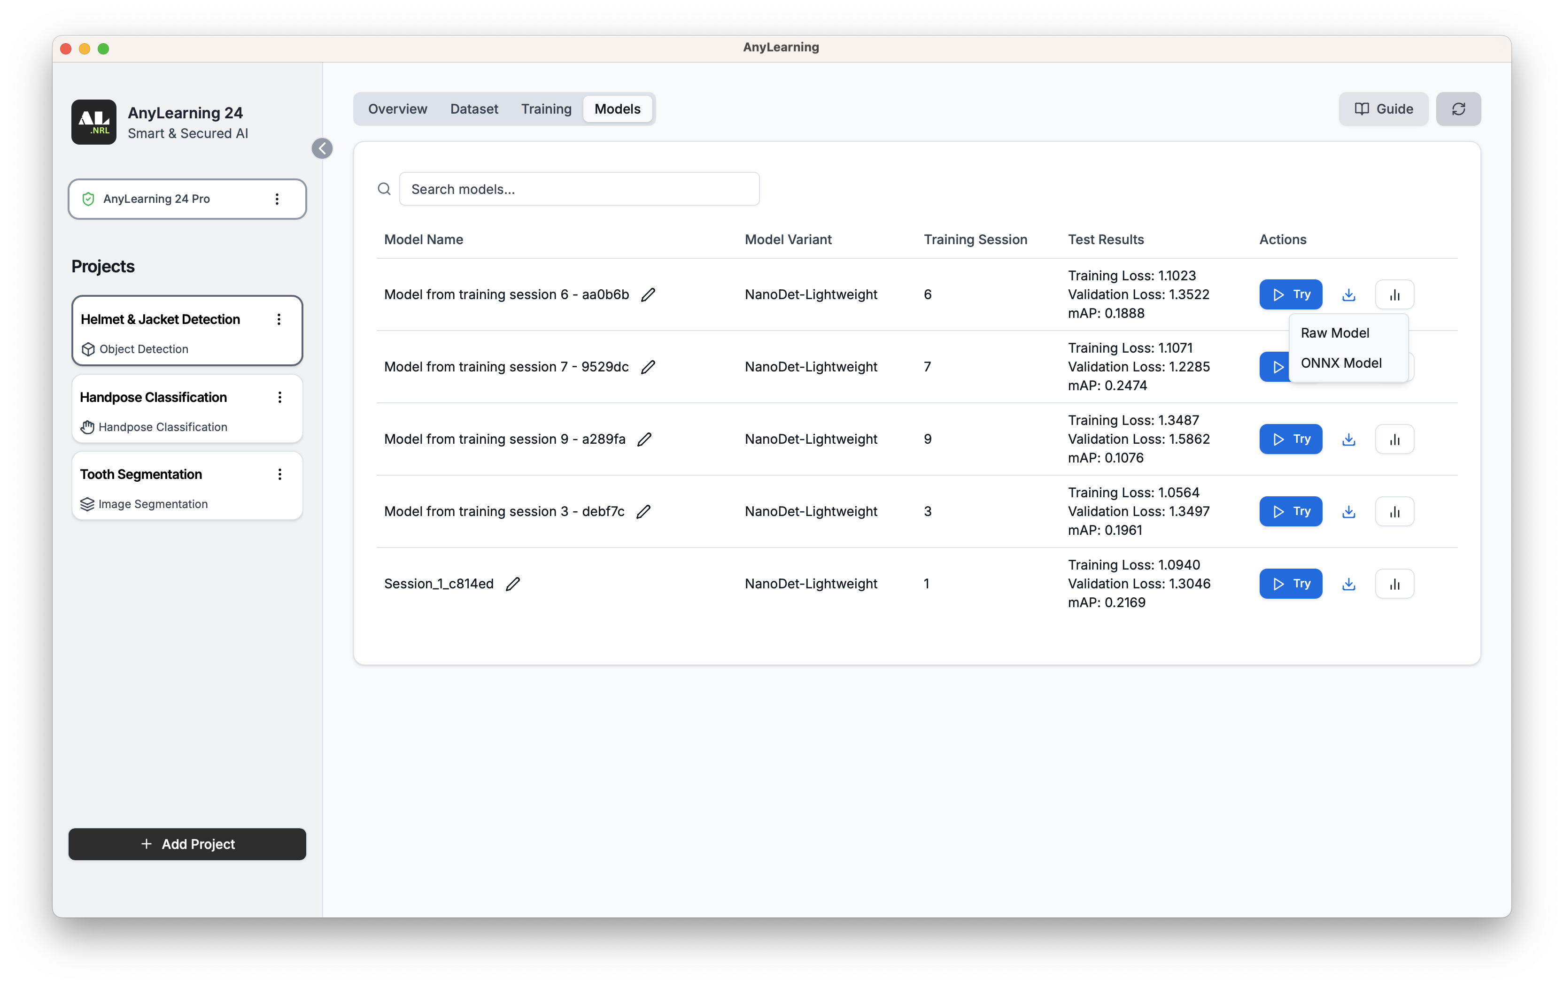Image resolution: width=1564 pixels, height=987 pixels.
Task: Open Helmet & Jacket Detection options menu
Action: click(279, 319)
